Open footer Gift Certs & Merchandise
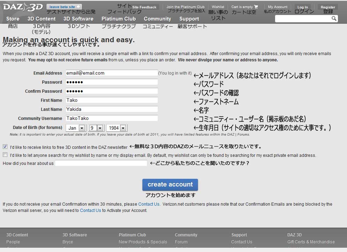The width and height of the screenshot is (347, 252). [x=311, y=242]
